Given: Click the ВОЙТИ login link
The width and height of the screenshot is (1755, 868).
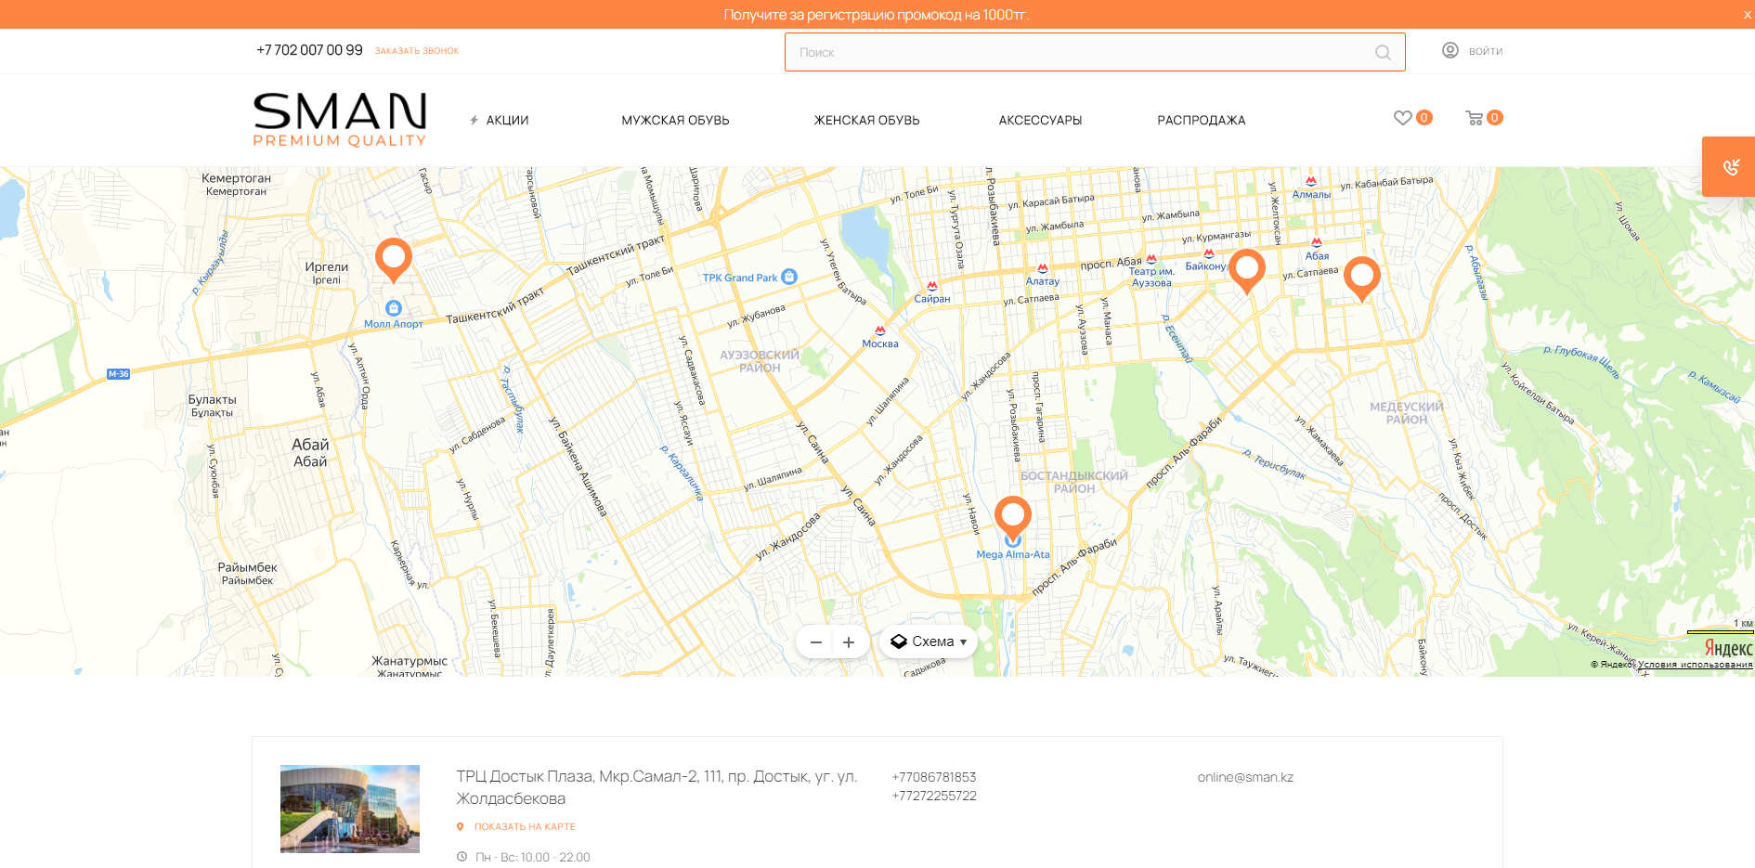Looking at the screenshot, I should click(x=1486, y=51).
